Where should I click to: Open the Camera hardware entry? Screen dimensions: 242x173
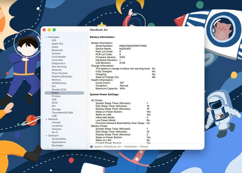pos(56,53)
